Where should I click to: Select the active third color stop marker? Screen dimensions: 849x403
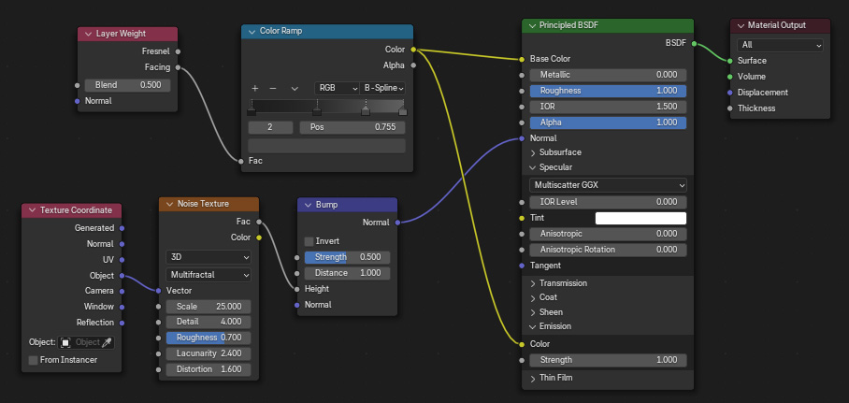coord(366,111)
